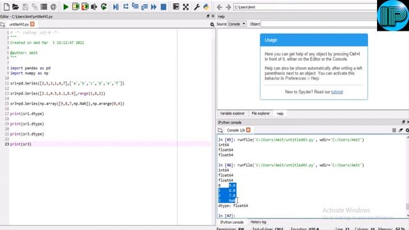This screenshot has width=409, height=230.
Task: Open PYTHONPATH manager python icon
Action: pos(206,7)
